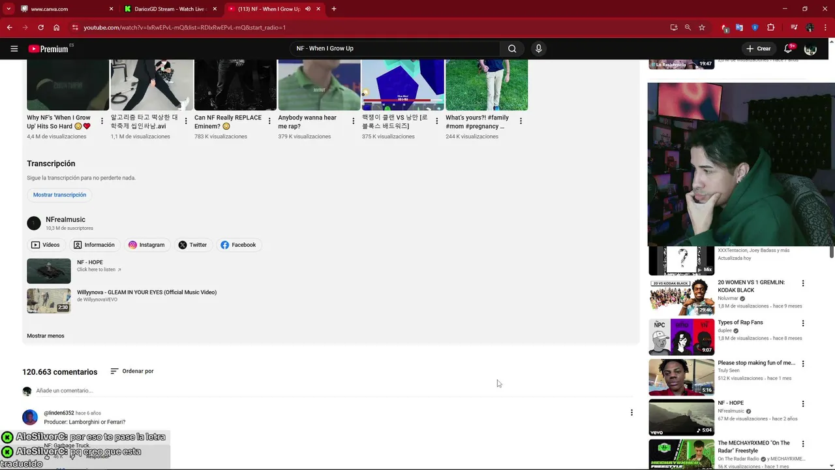Open options for Anybody wanna hear me rap video
Viewport: 835px width, 470px height.
(354, 121)
